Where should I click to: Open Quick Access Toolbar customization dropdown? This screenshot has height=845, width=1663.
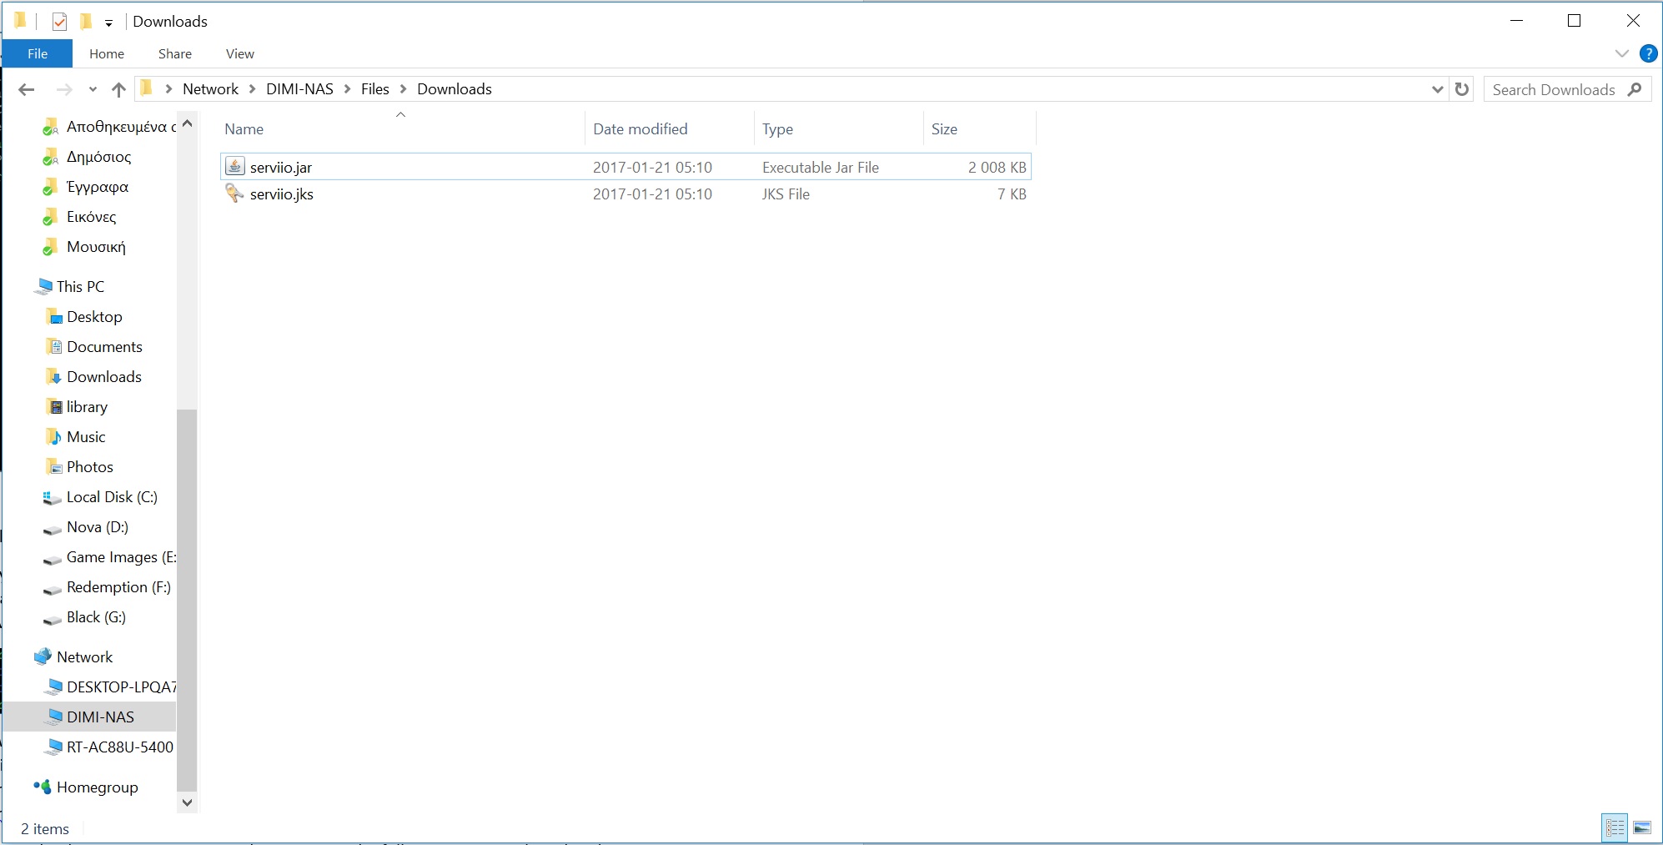108,23
